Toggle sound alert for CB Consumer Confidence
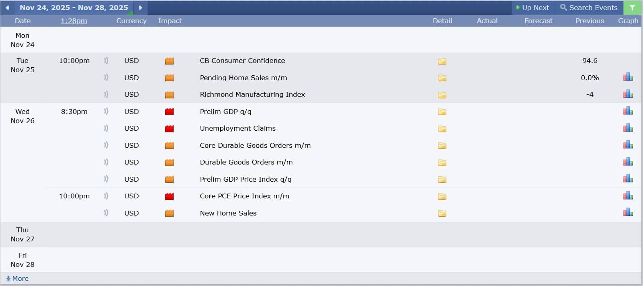Viewport: 643px width, 286px height. click(106, 61)
